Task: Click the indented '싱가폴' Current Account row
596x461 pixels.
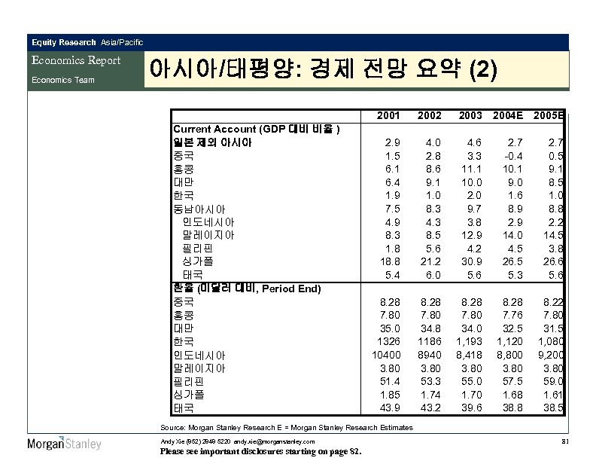Action: click(198, 261)
